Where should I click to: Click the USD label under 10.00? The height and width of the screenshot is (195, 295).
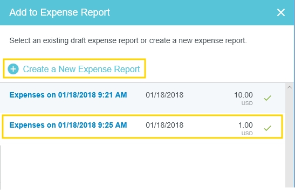coord(247,103)
